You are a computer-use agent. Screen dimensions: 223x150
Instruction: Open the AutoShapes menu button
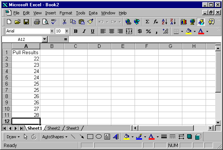55,137
